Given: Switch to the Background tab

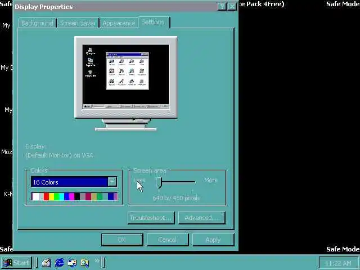Looking at the screenshot, I should (37, 23).
